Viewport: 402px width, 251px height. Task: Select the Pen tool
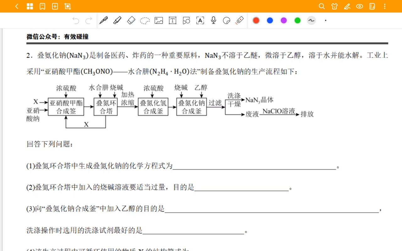[104, 20]
